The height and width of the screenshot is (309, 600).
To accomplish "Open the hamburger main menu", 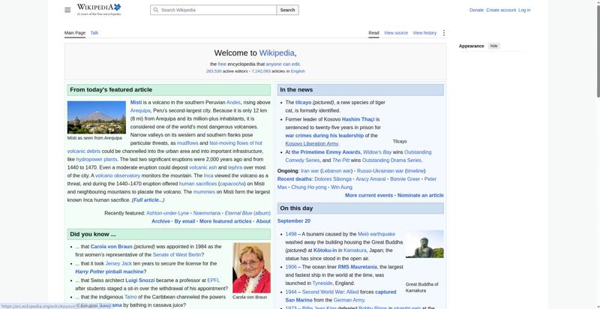I will (x=67, y=10).
